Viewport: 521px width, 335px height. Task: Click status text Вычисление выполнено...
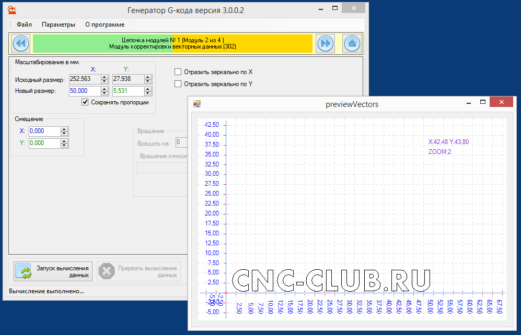[47, 291]
